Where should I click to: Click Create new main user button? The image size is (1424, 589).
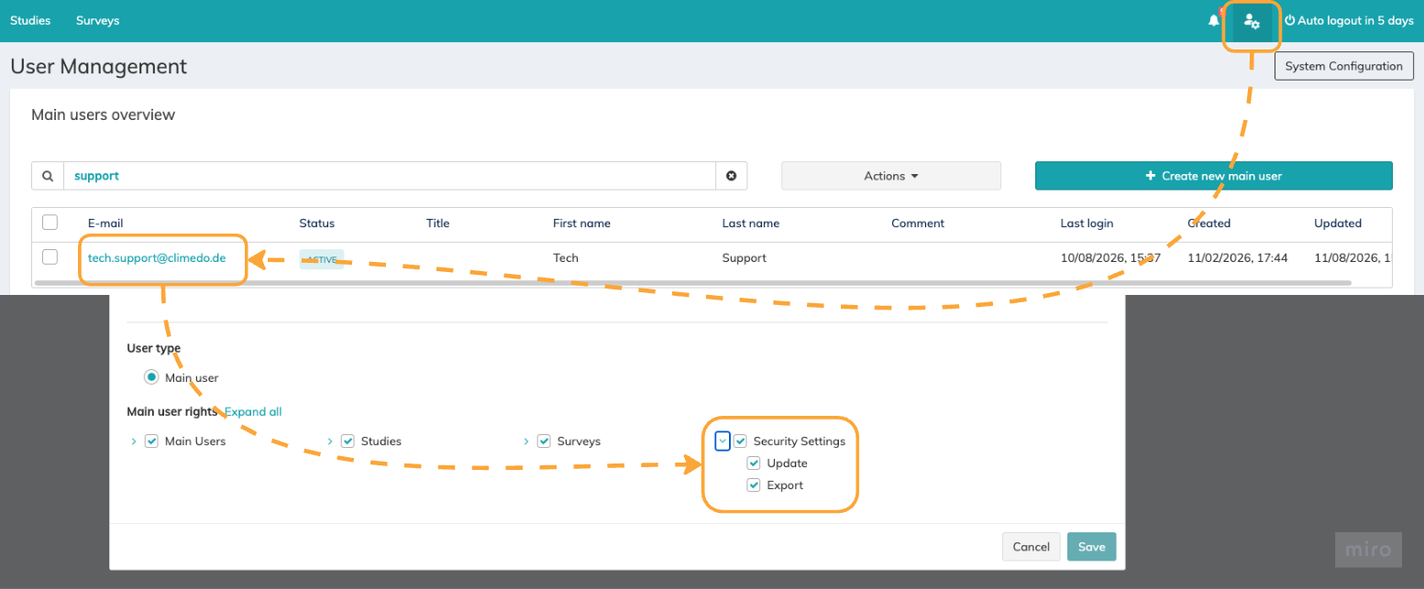[x=1213, y=176]
